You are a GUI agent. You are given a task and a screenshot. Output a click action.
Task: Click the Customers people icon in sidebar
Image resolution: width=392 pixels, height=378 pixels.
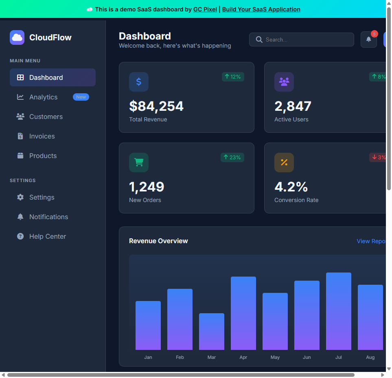pyautogui.click(x=20, y=116)
